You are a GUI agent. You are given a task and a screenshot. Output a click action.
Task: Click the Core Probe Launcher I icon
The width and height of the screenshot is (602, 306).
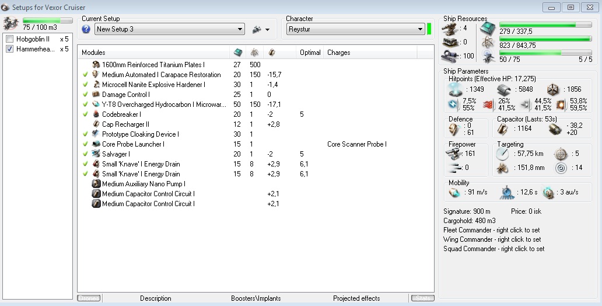96,144
